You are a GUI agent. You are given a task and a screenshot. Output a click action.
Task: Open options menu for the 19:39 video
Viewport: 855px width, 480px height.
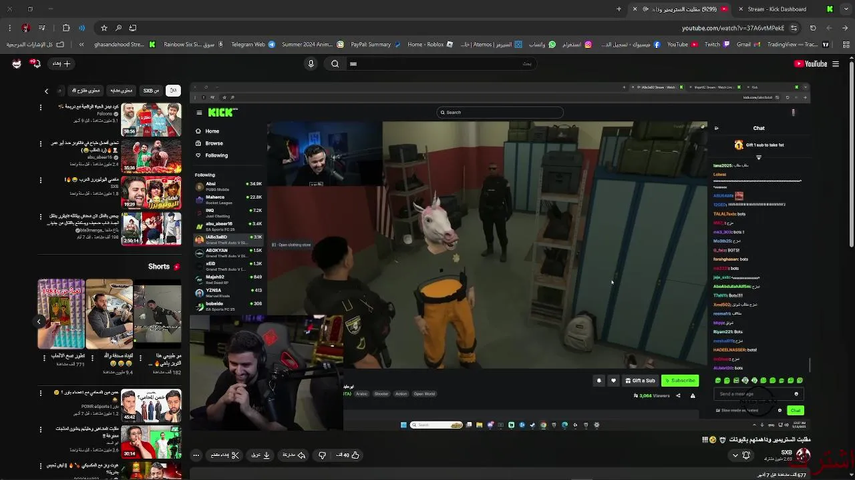(41, 180)
